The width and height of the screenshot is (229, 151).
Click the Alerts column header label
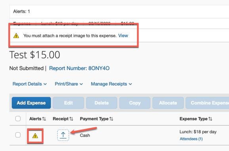pyautogui.click(x=35, y=119)
